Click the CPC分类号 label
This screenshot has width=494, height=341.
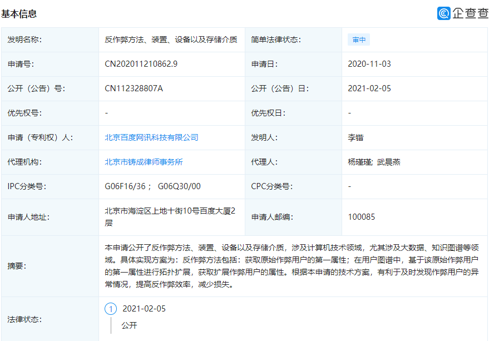(272, 186)
